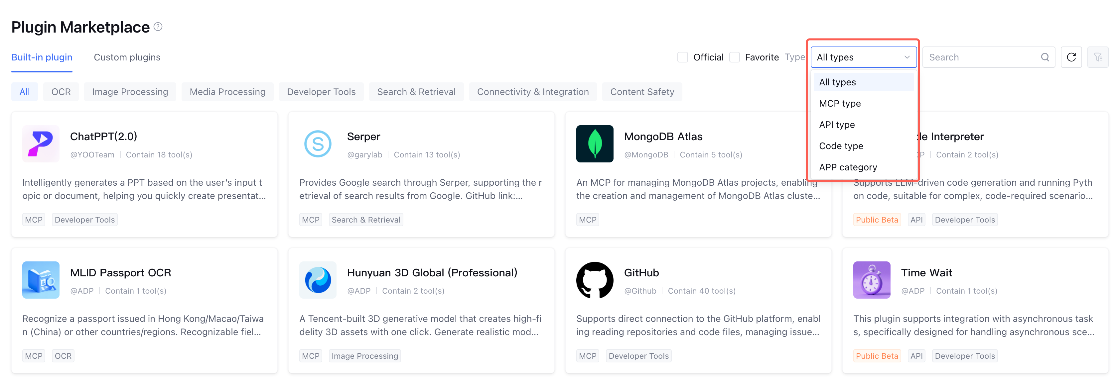Filter by Developer Tools category

(321, 92)
